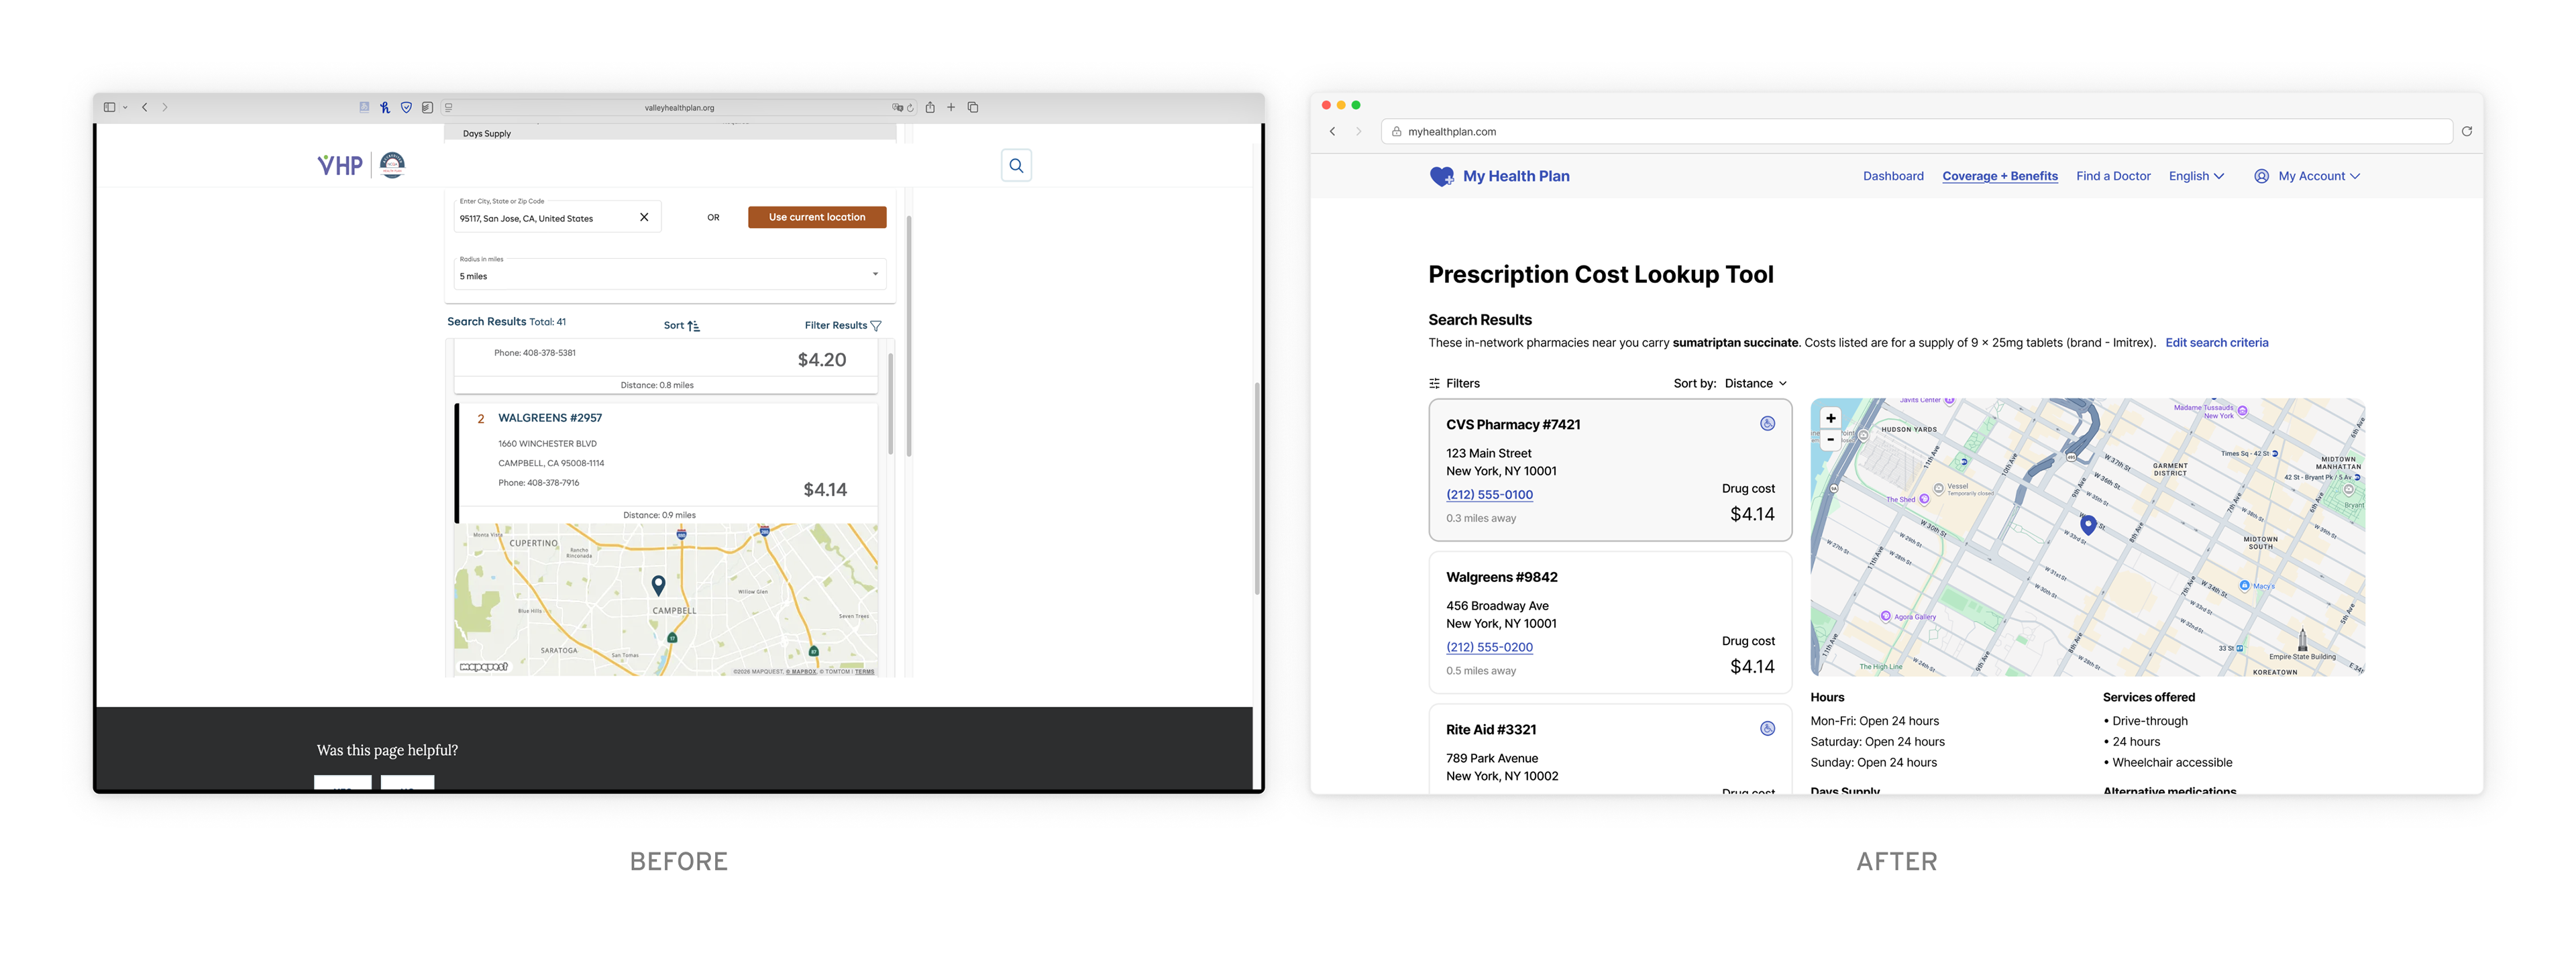Open Safari tab overview icon

click(972, 107)
